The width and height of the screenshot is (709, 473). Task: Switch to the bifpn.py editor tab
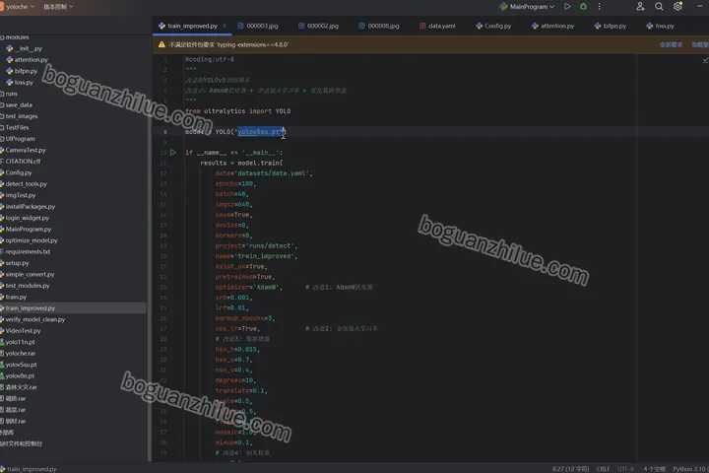point(611,26)
